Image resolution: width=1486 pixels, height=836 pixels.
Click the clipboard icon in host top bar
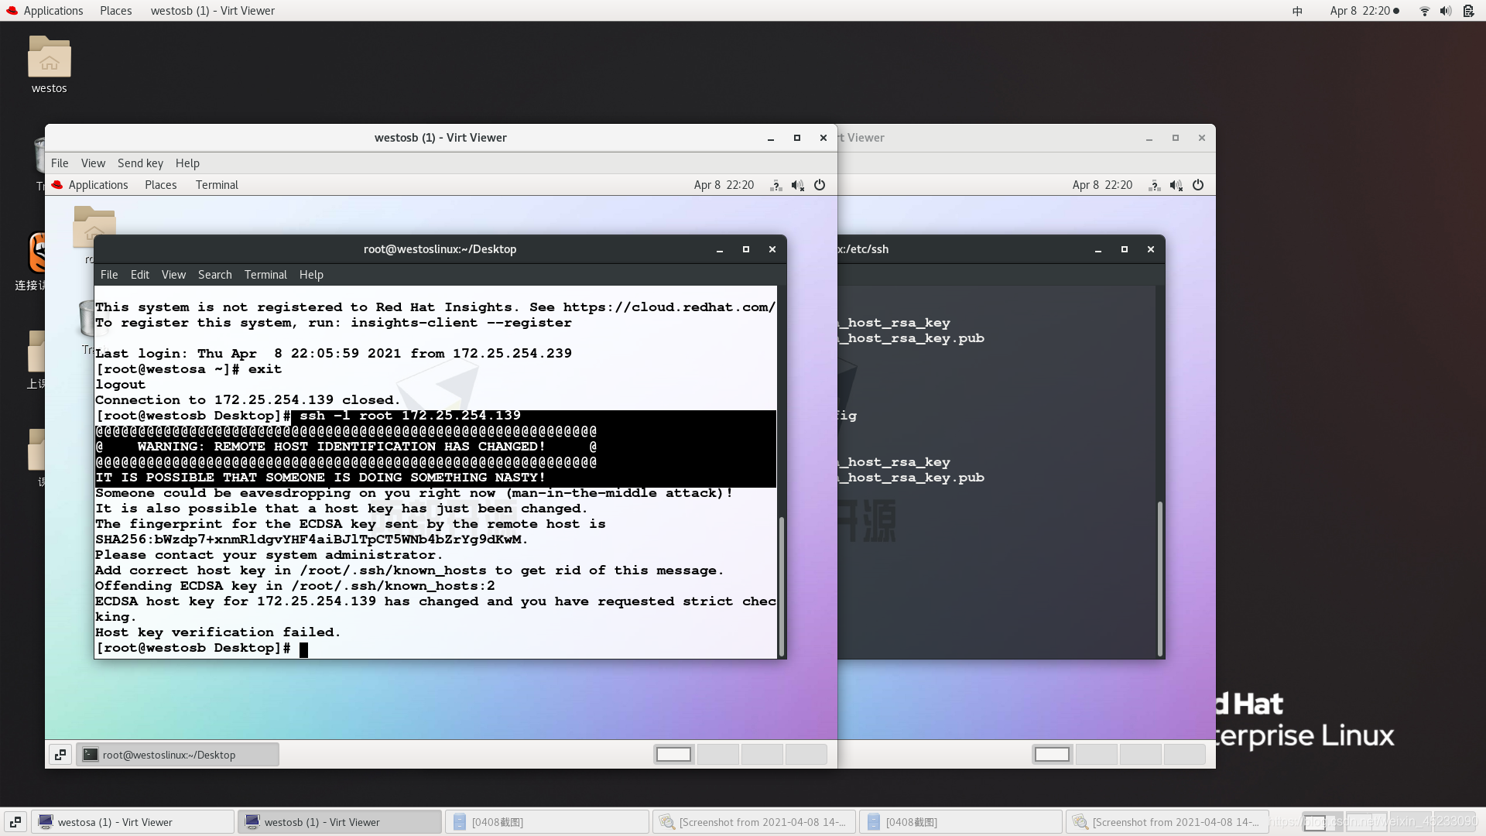(1468, 11)
